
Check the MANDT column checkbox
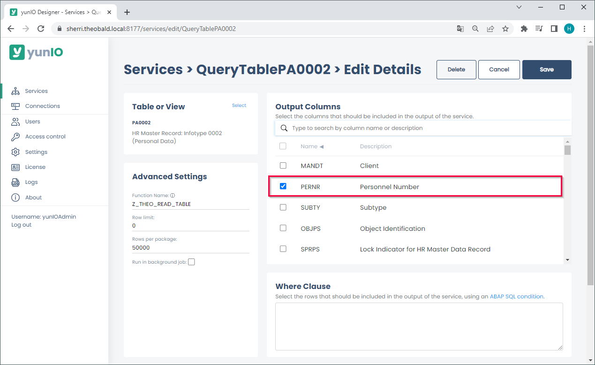283,166
